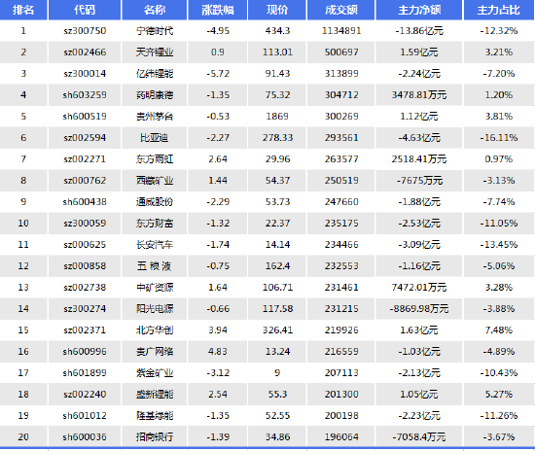This screenshot has height=451, width=535.
Task: Sort by the 涨跌幅 column header
Action: pos(218,10)
